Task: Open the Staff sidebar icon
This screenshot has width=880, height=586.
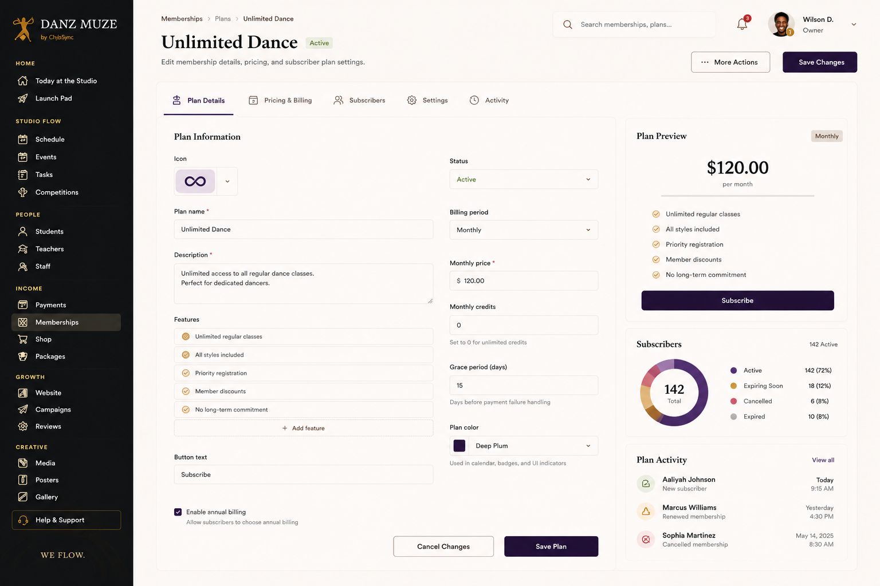Action: click(23, 266)
